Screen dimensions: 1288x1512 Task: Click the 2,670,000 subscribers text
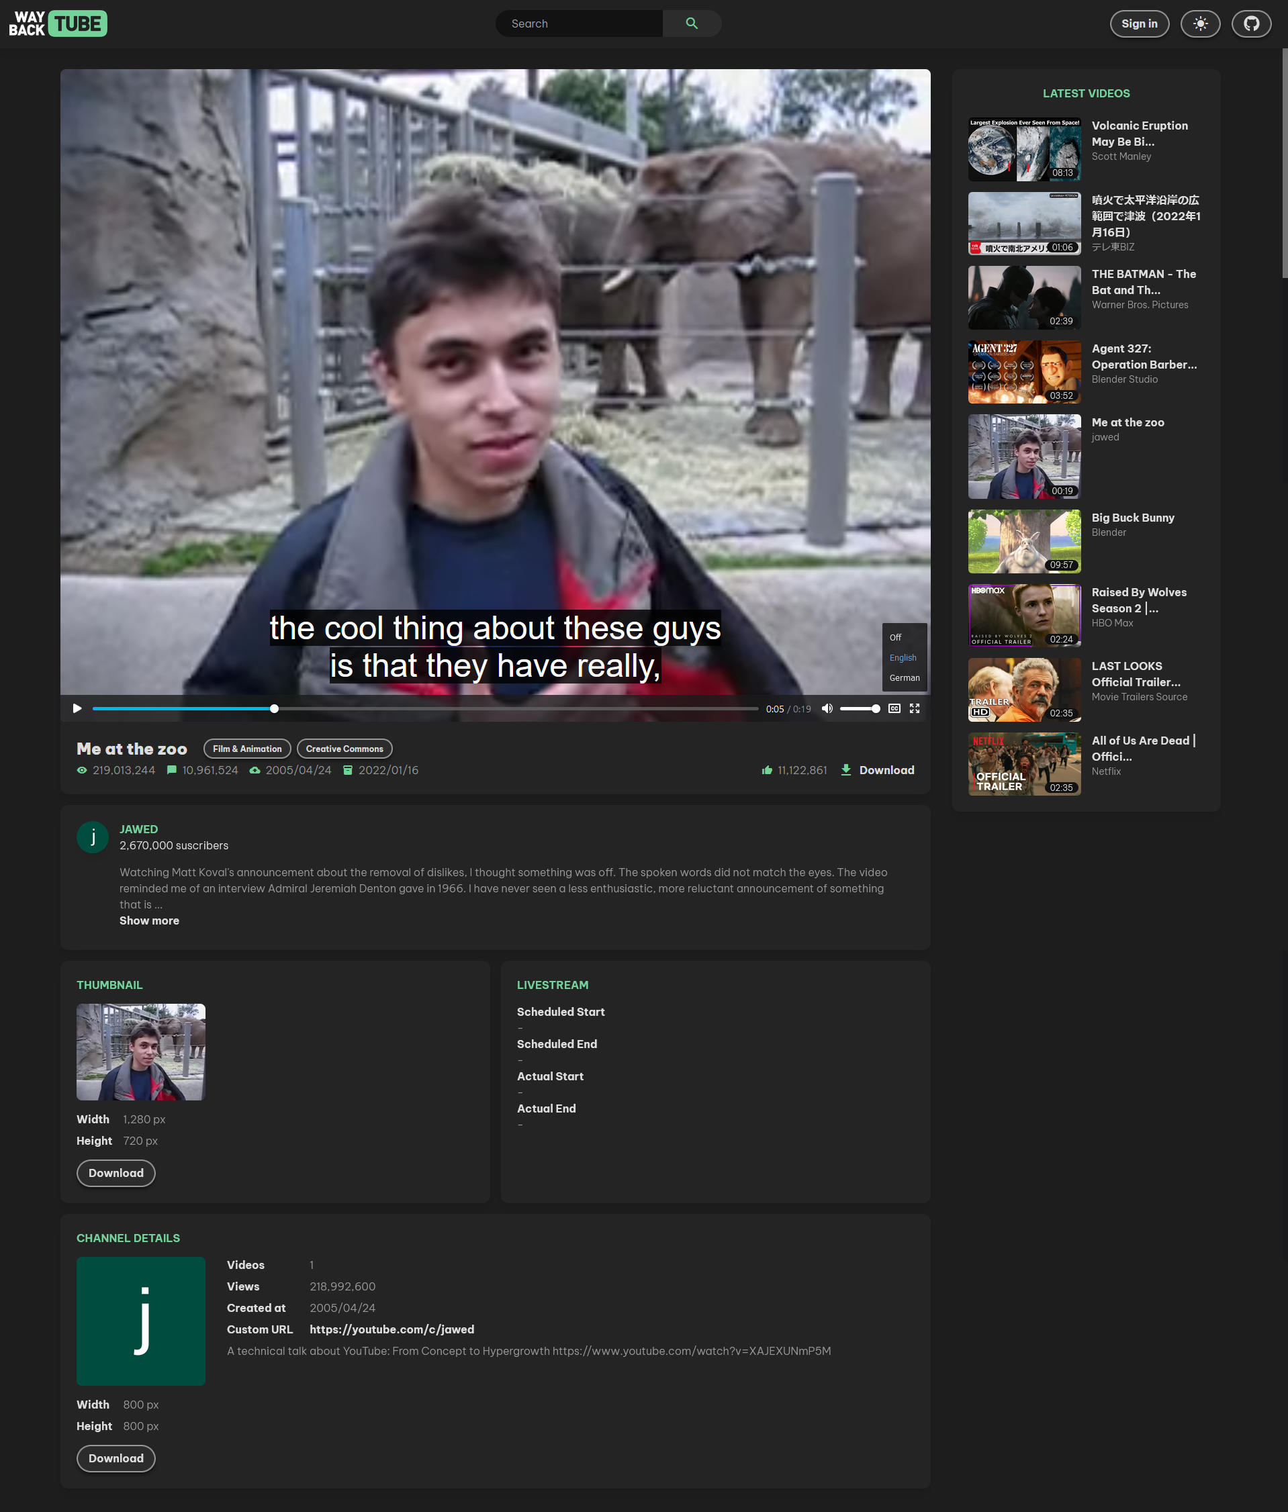point(174,845)
